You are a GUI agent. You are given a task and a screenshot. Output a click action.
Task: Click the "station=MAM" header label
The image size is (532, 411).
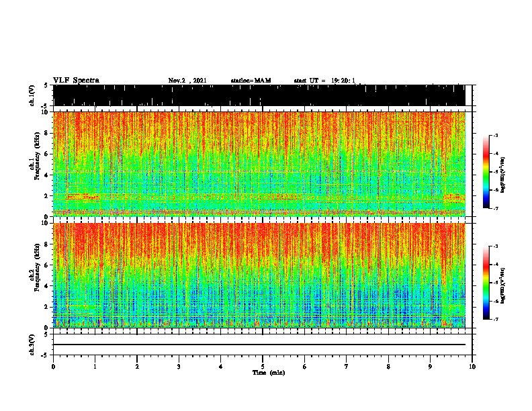(251, 81)
